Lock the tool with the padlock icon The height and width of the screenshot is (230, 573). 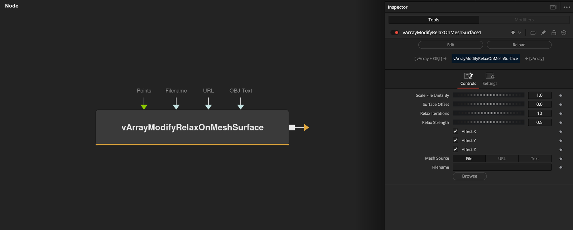[554, 32]
